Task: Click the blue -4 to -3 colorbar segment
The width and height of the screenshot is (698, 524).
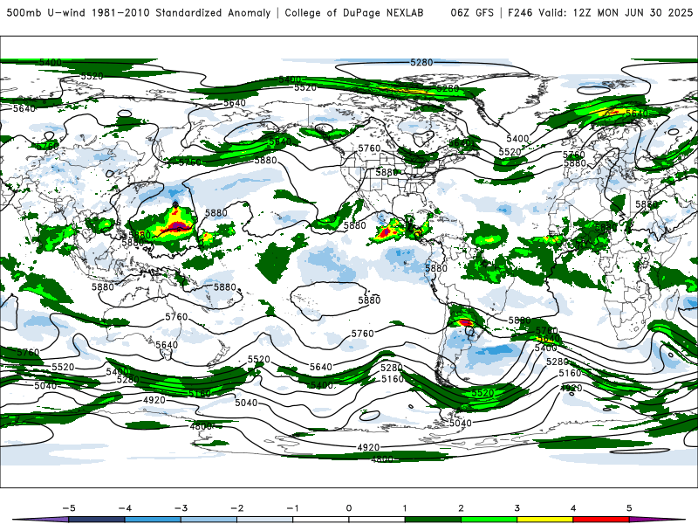Action: [154, 520]
